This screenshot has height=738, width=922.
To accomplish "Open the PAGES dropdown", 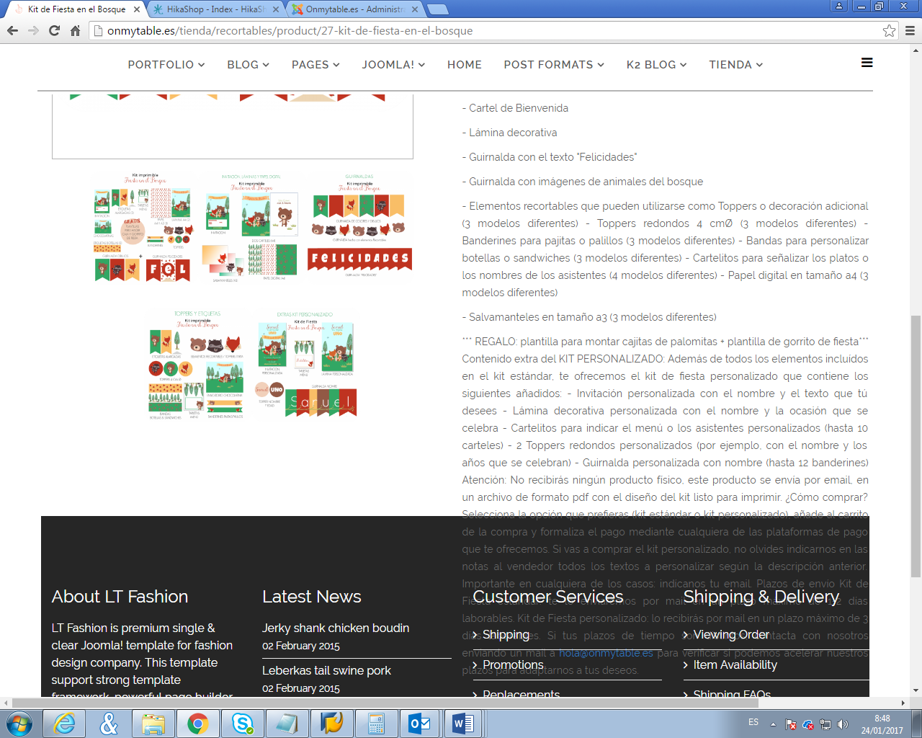I will click(x=315, y=65).
